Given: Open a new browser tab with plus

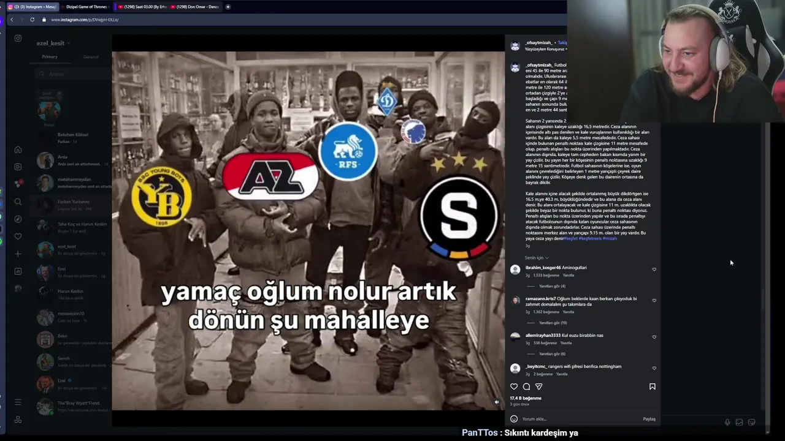Looking at the screenshot, I should click(x=228, y=7).
